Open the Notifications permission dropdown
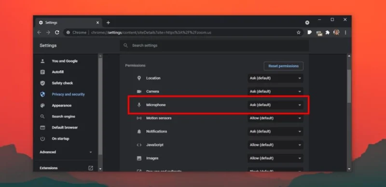 point(276,132)
